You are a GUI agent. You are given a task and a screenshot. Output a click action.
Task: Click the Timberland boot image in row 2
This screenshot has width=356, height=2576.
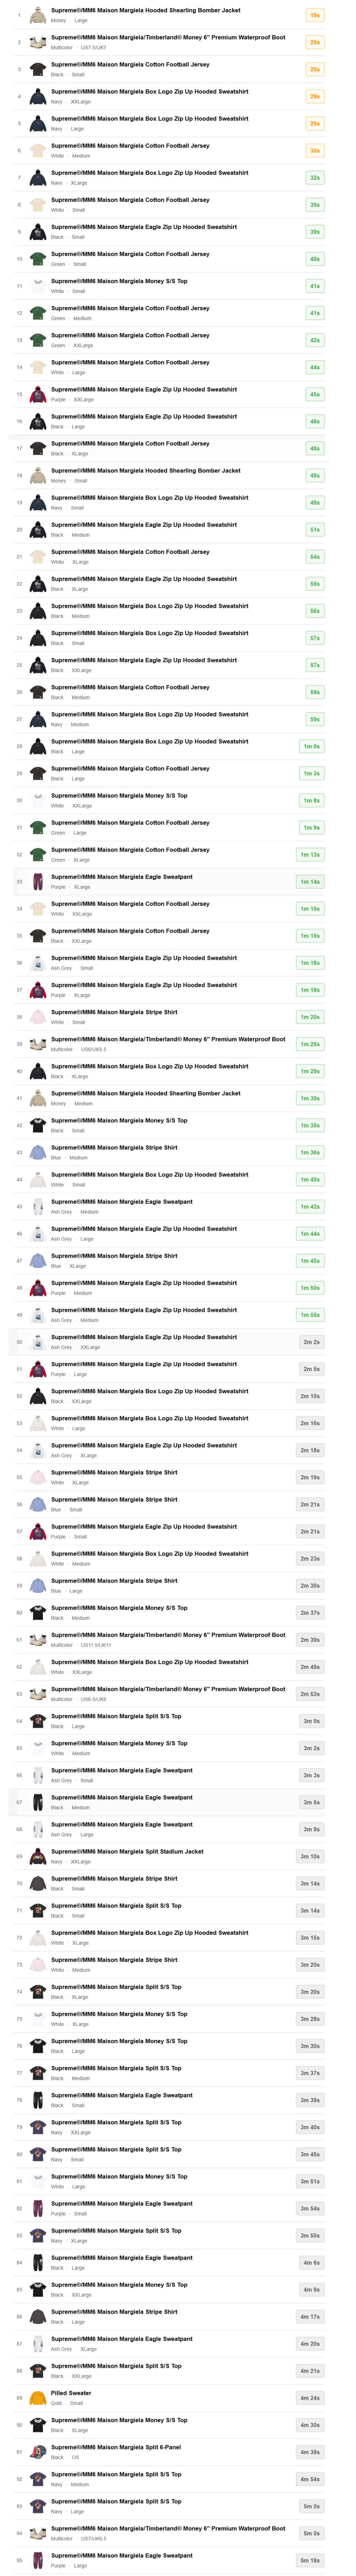[37, 42]
